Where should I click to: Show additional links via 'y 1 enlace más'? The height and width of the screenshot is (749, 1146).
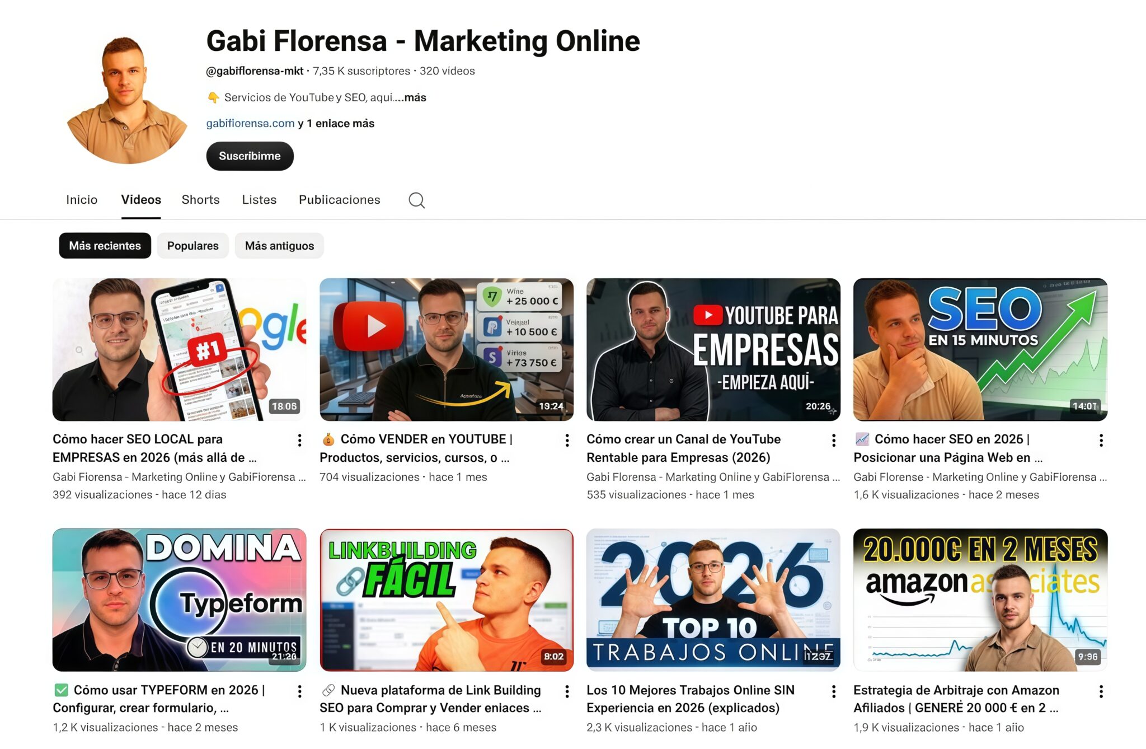coord(336,123)
